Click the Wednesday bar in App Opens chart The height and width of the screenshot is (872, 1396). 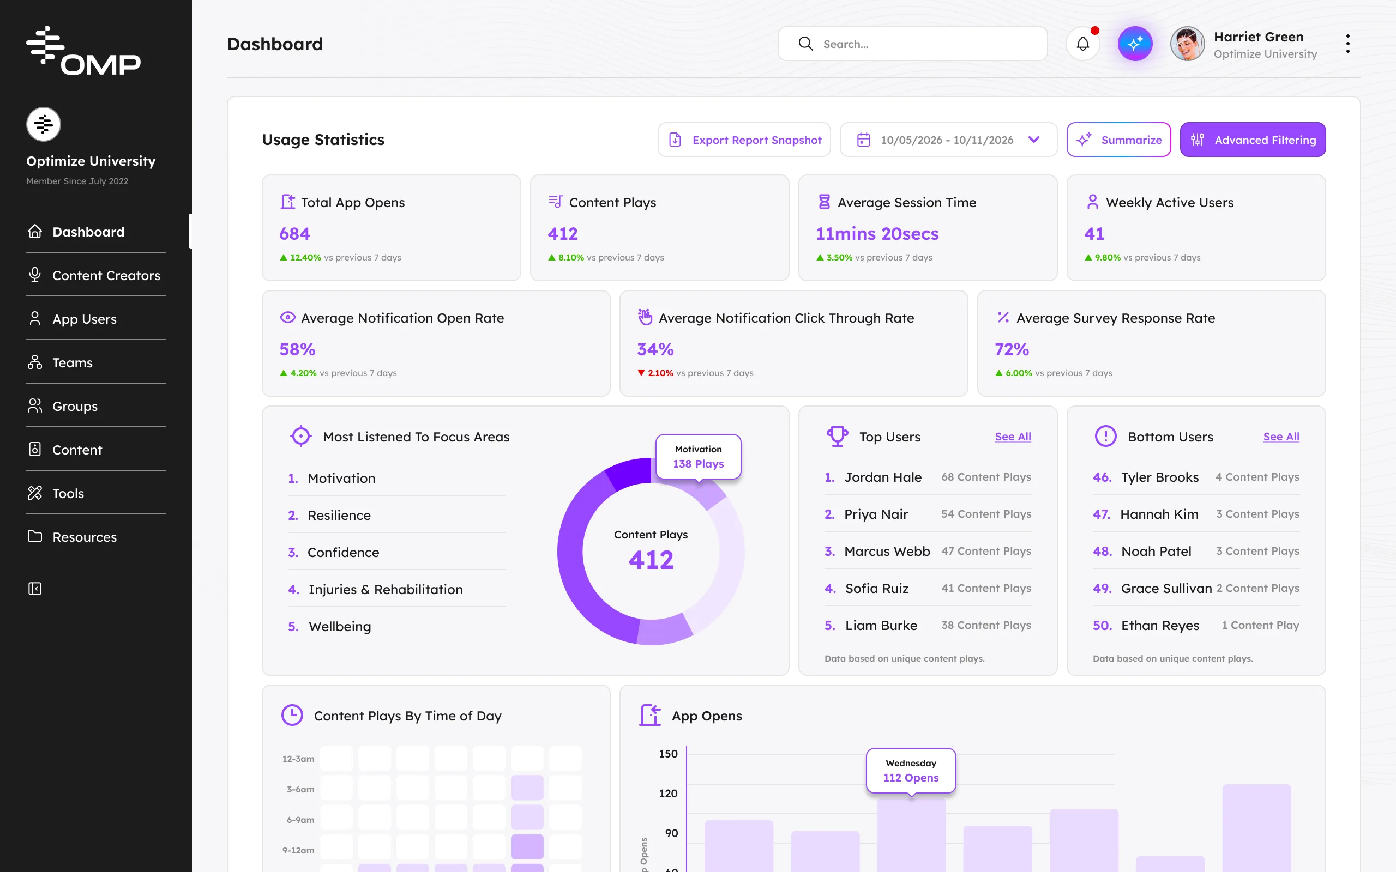(911, 834)
